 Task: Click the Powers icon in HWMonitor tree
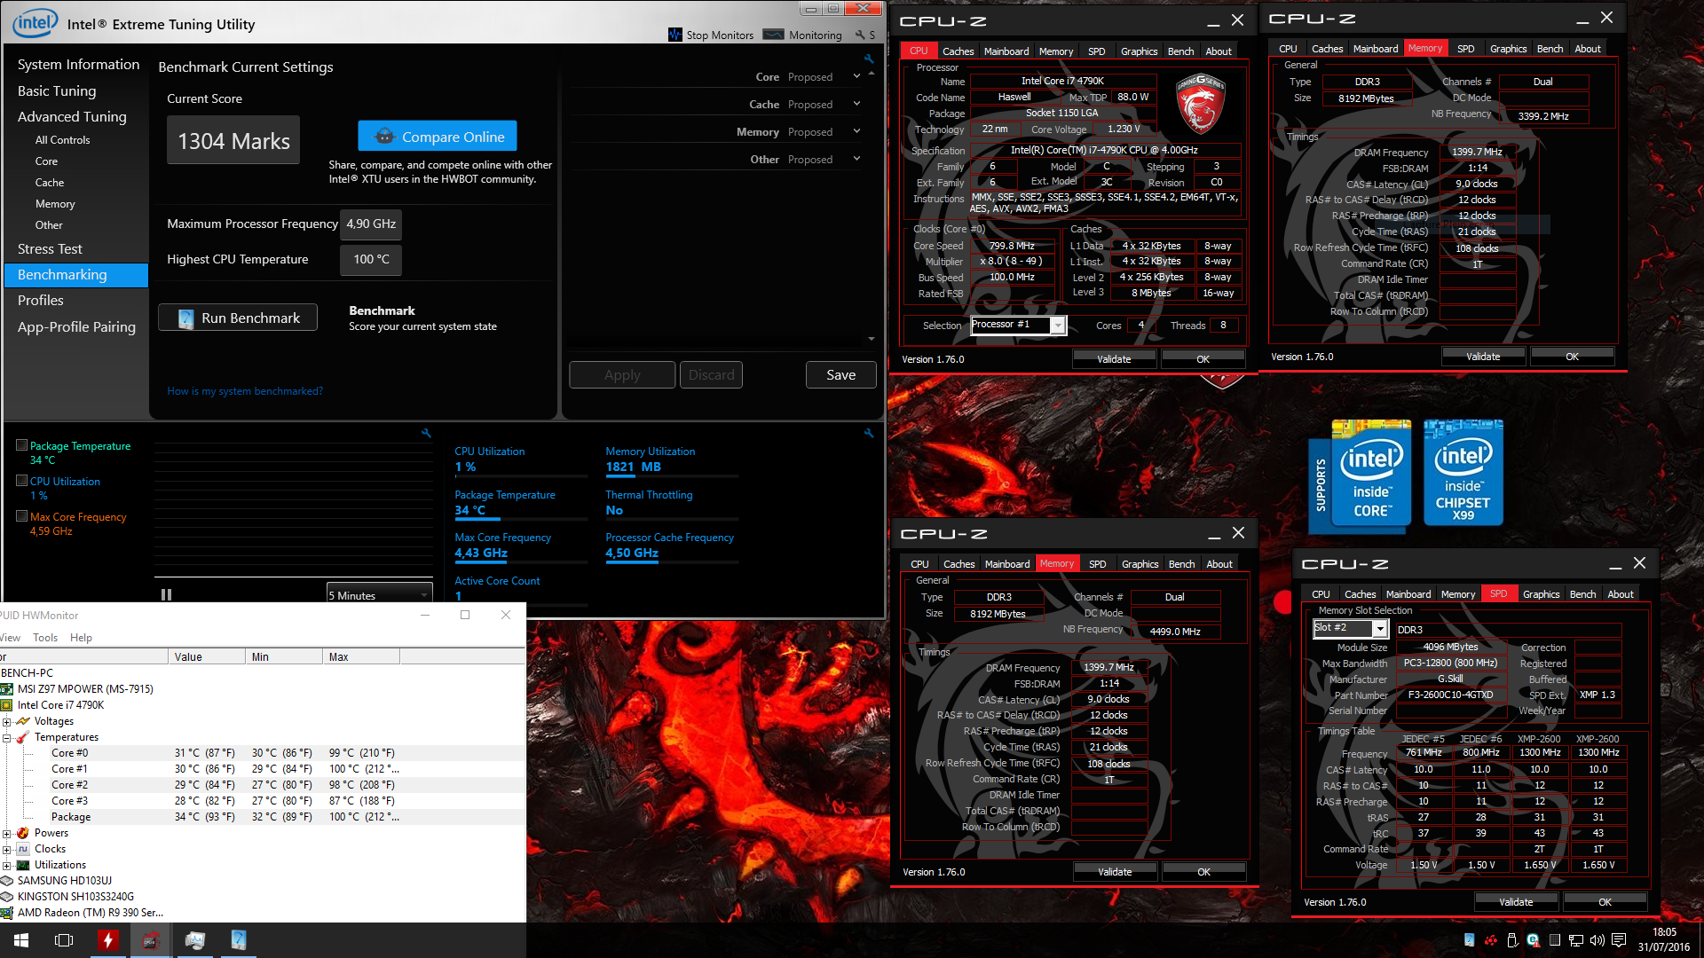point(23,833)
